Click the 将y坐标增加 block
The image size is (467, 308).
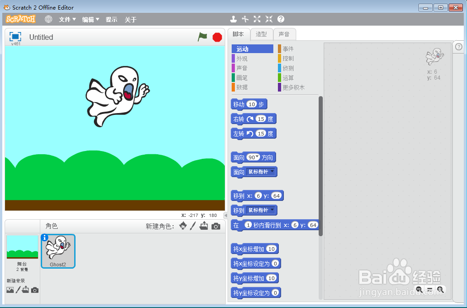(x=255, y=278)
